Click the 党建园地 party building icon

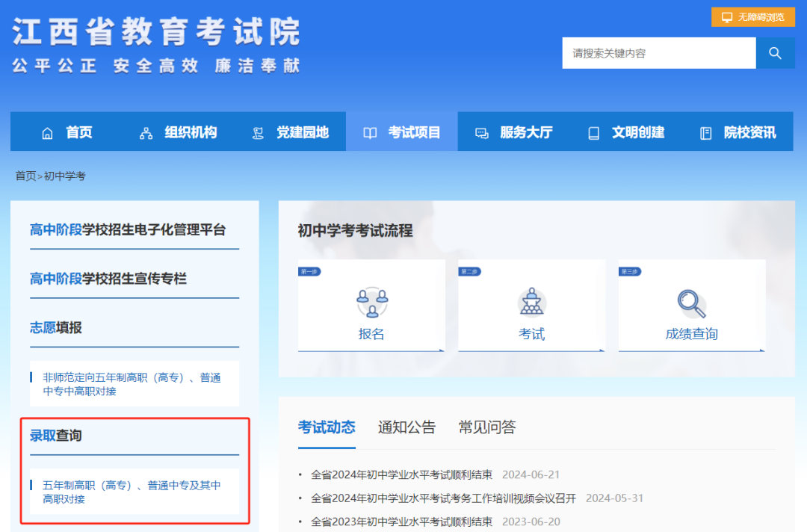(x=256, y=132)
